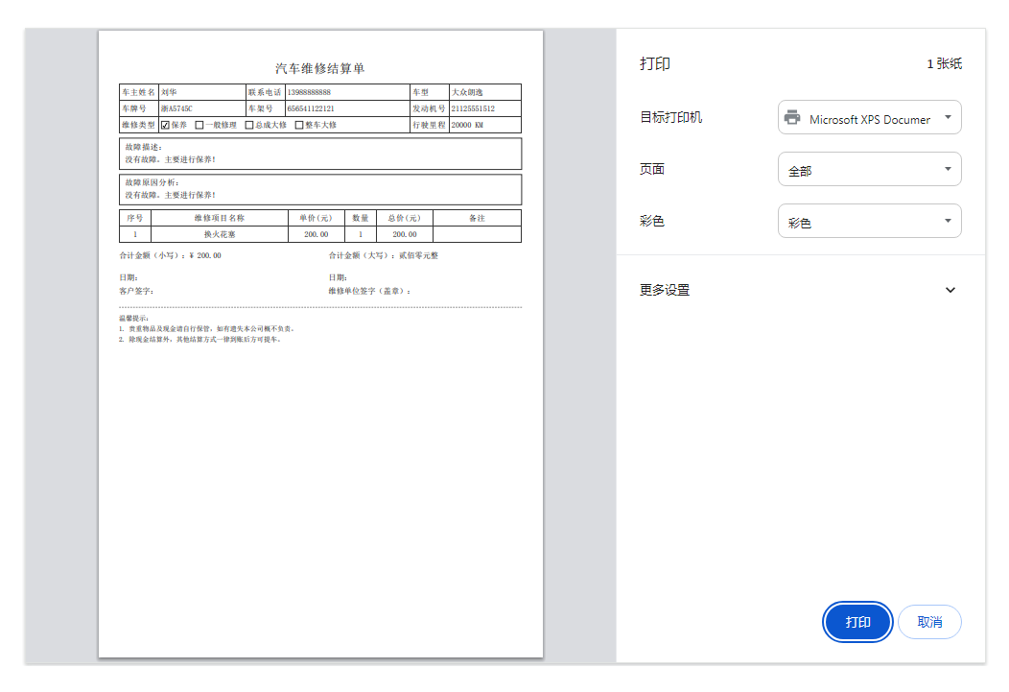Click the 取消 cancel button
The image size is (1009, 692).
click(929, 622)
